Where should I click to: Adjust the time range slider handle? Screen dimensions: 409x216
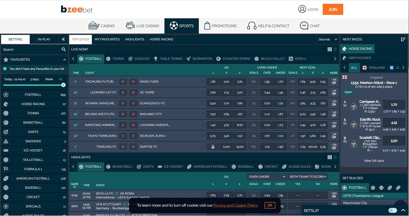pyautogui.click(x=63, y=85)
